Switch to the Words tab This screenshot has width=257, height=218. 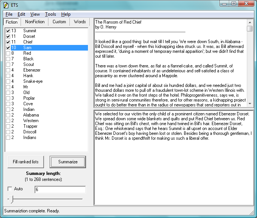[80, 22]
